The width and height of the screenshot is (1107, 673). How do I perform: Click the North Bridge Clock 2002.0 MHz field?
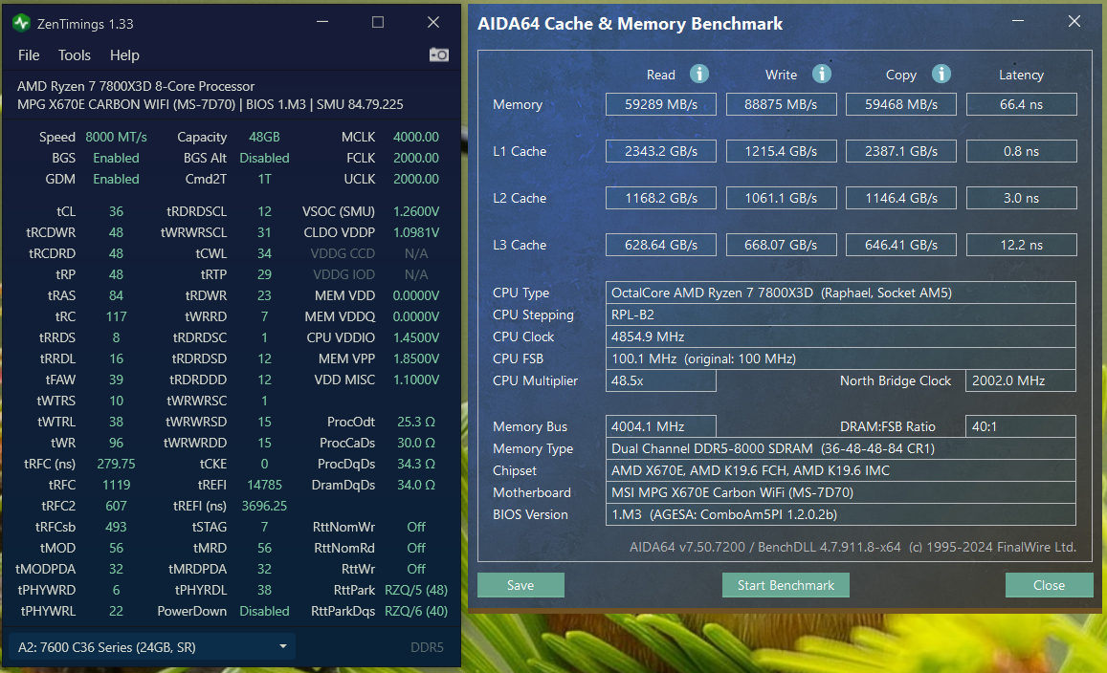click(x=1021, y=380)
